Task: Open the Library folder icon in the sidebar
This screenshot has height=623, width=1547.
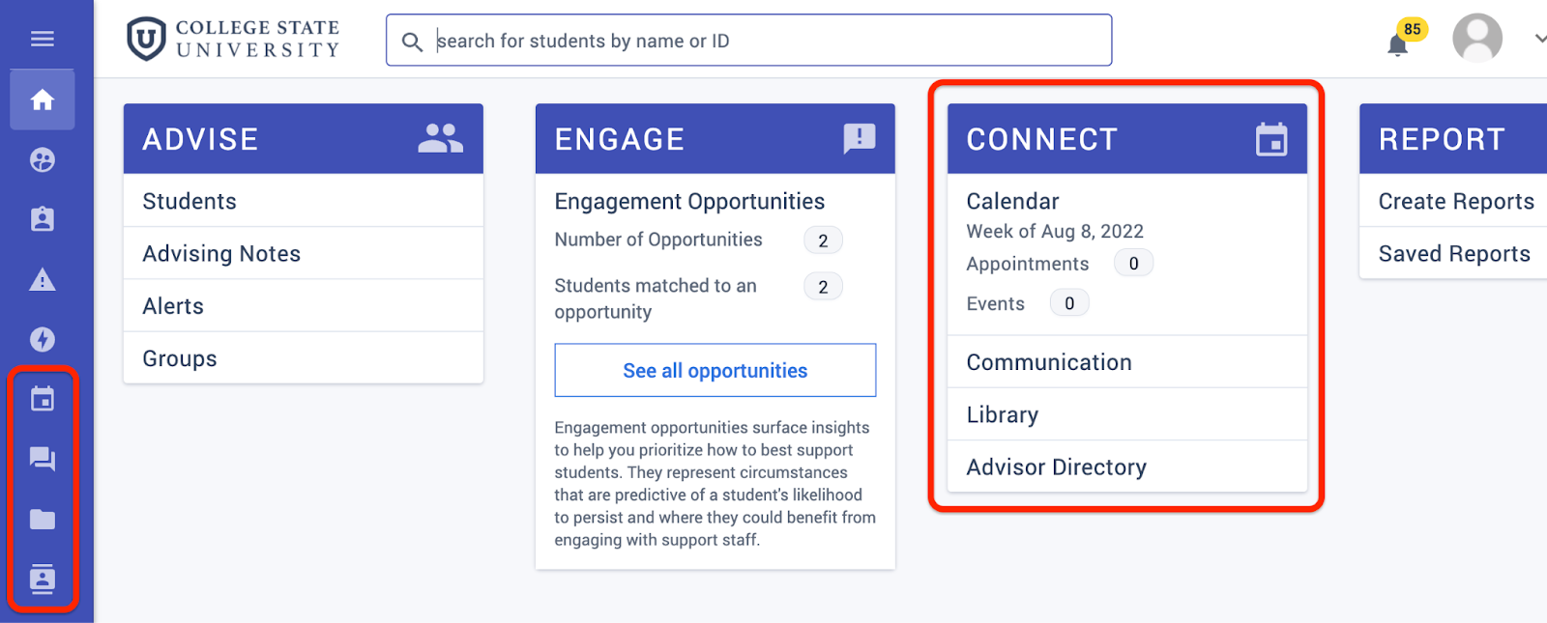Action: click(42, 520)
